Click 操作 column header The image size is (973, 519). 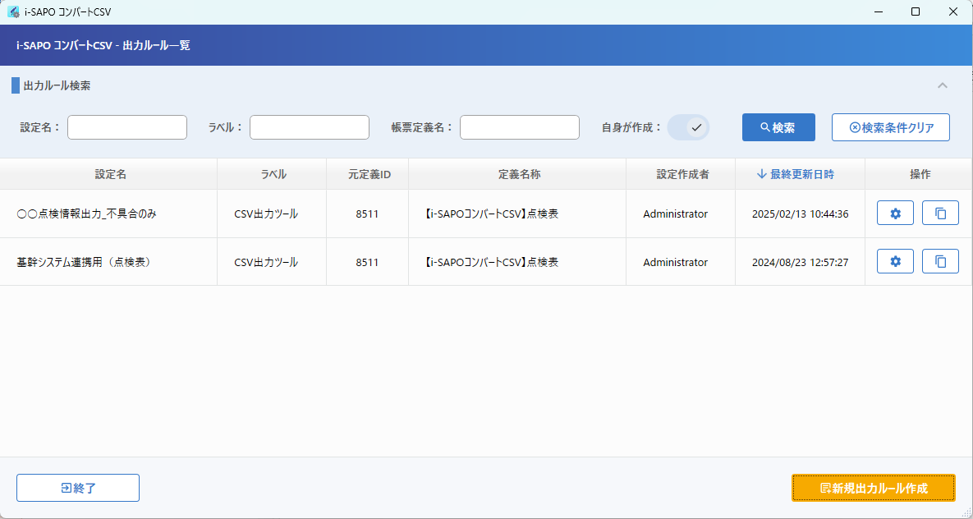(x=920, y=174)
